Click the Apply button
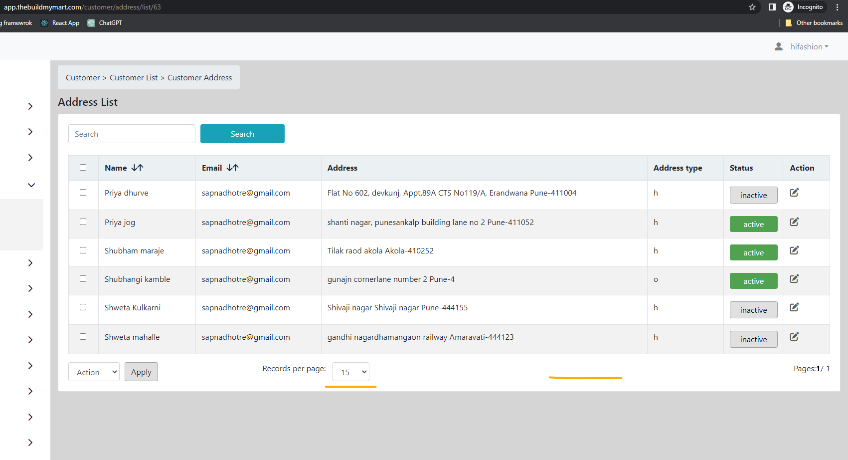848x460 pixels. [x=141, y=372]
